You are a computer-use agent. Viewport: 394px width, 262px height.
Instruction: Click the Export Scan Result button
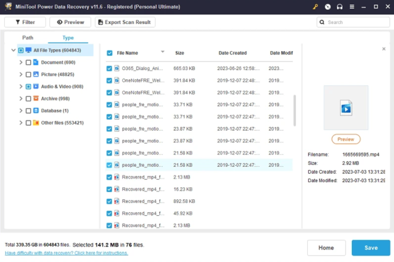pyautogui.click(x=125, y=22)
